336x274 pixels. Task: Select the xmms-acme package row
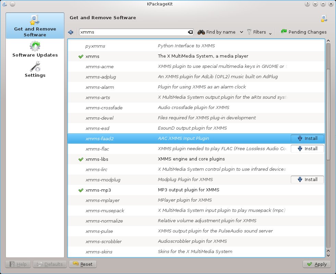click(x=196, y=67)
